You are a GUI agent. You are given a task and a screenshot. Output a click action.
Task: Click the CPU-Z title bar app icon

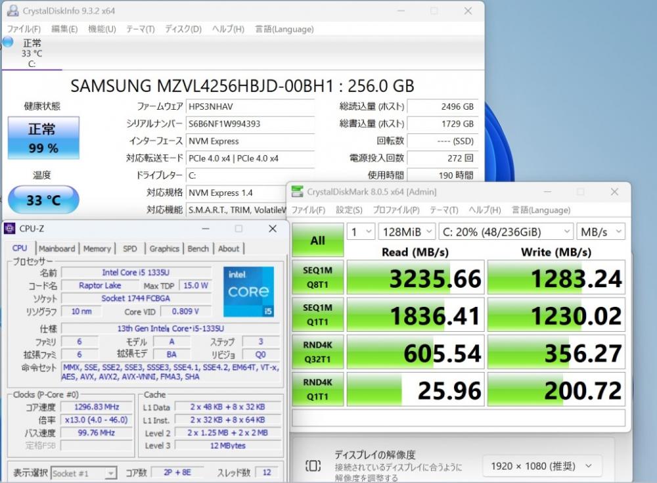[x=10, y=229]
